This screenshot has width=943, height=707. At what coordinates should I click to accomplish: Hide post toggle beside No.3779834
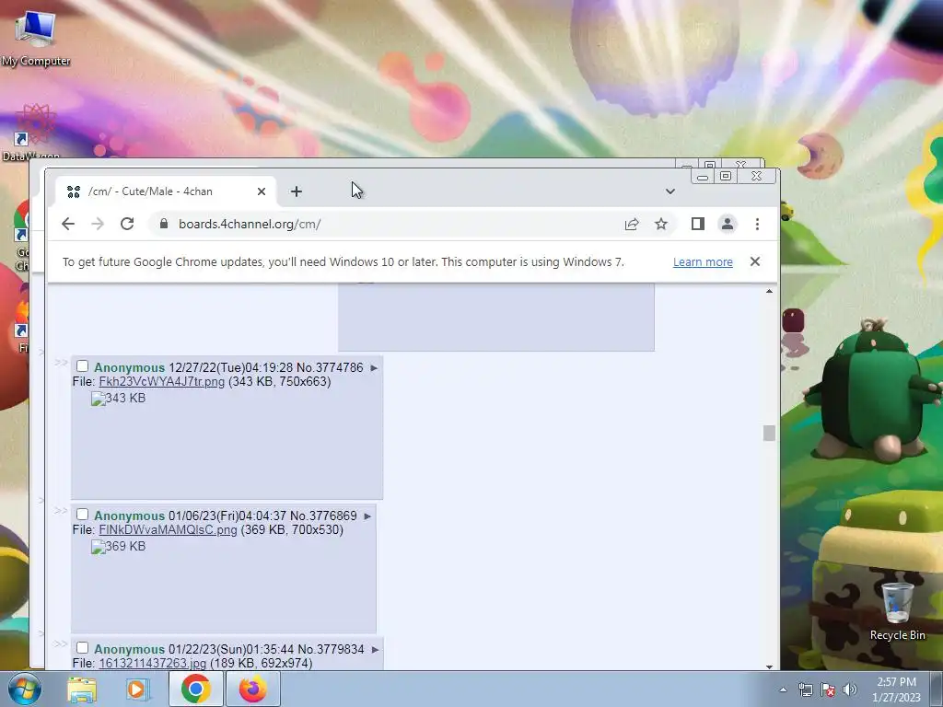point(60,644)
